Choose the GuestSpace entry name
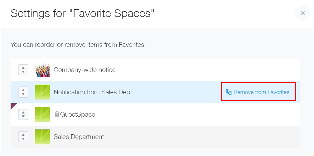Viewport: 314px width, 156px height. (77, 114)
